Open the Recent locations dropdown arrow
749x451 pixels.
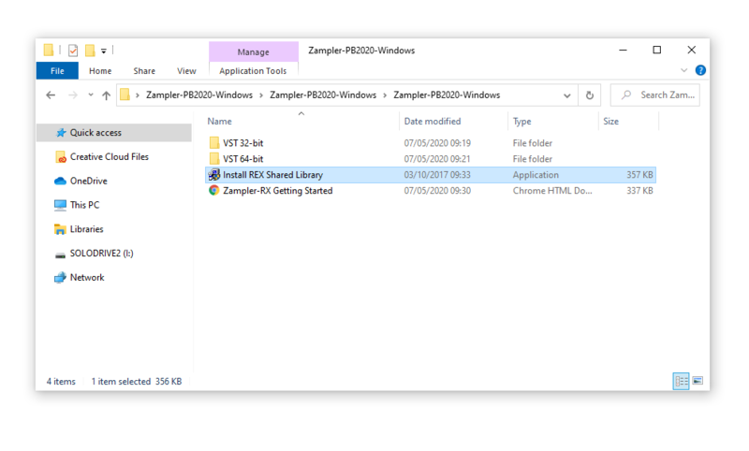click(x=90, y=95)
